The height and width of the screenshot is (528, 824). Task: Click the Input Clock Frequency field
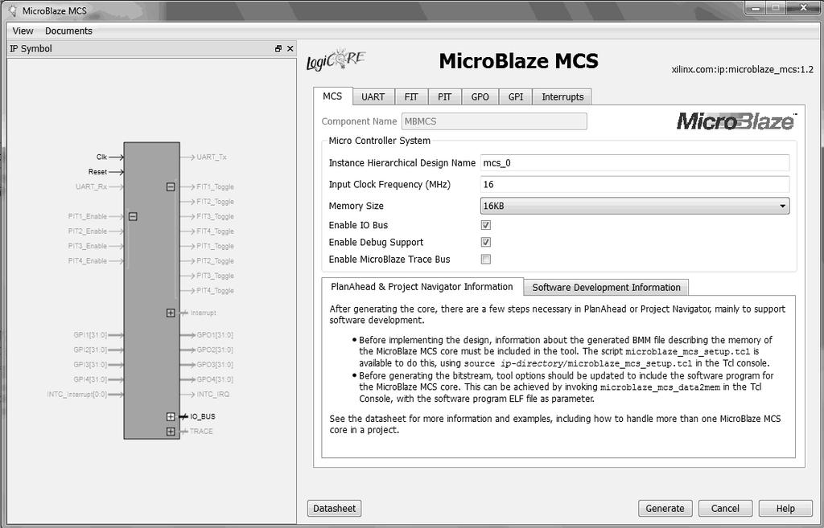(x=635, y=184)
